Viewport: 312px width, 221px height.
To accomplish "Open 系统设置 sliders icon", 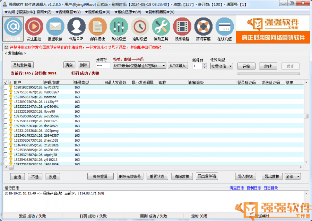I will point(119,27).
